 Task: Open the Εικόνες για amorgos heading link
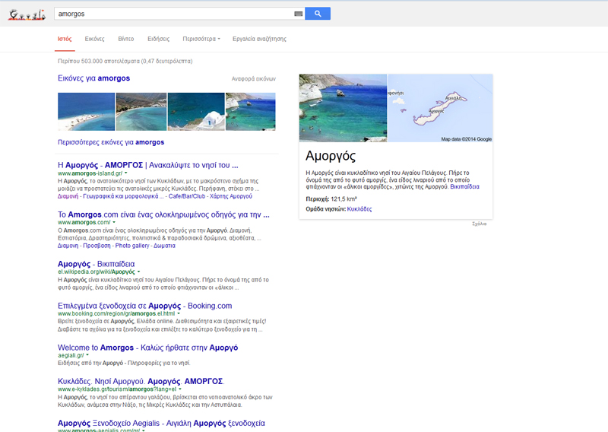pos(93,78)
